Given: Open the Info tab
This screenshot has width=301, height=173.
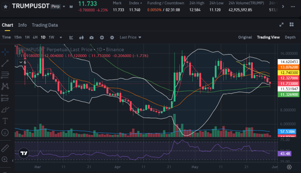Looking at the screenshot, I should (x=22, y=25).
